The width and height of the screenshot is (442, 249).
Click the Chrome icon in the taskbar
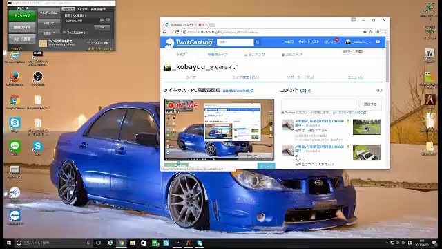122,243
